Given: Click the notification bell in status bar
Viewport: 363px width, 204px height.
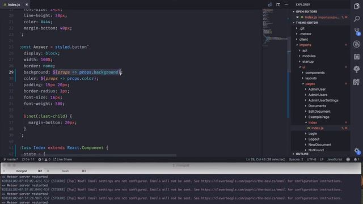Looking at the screenshot, I should coord(356,159).
